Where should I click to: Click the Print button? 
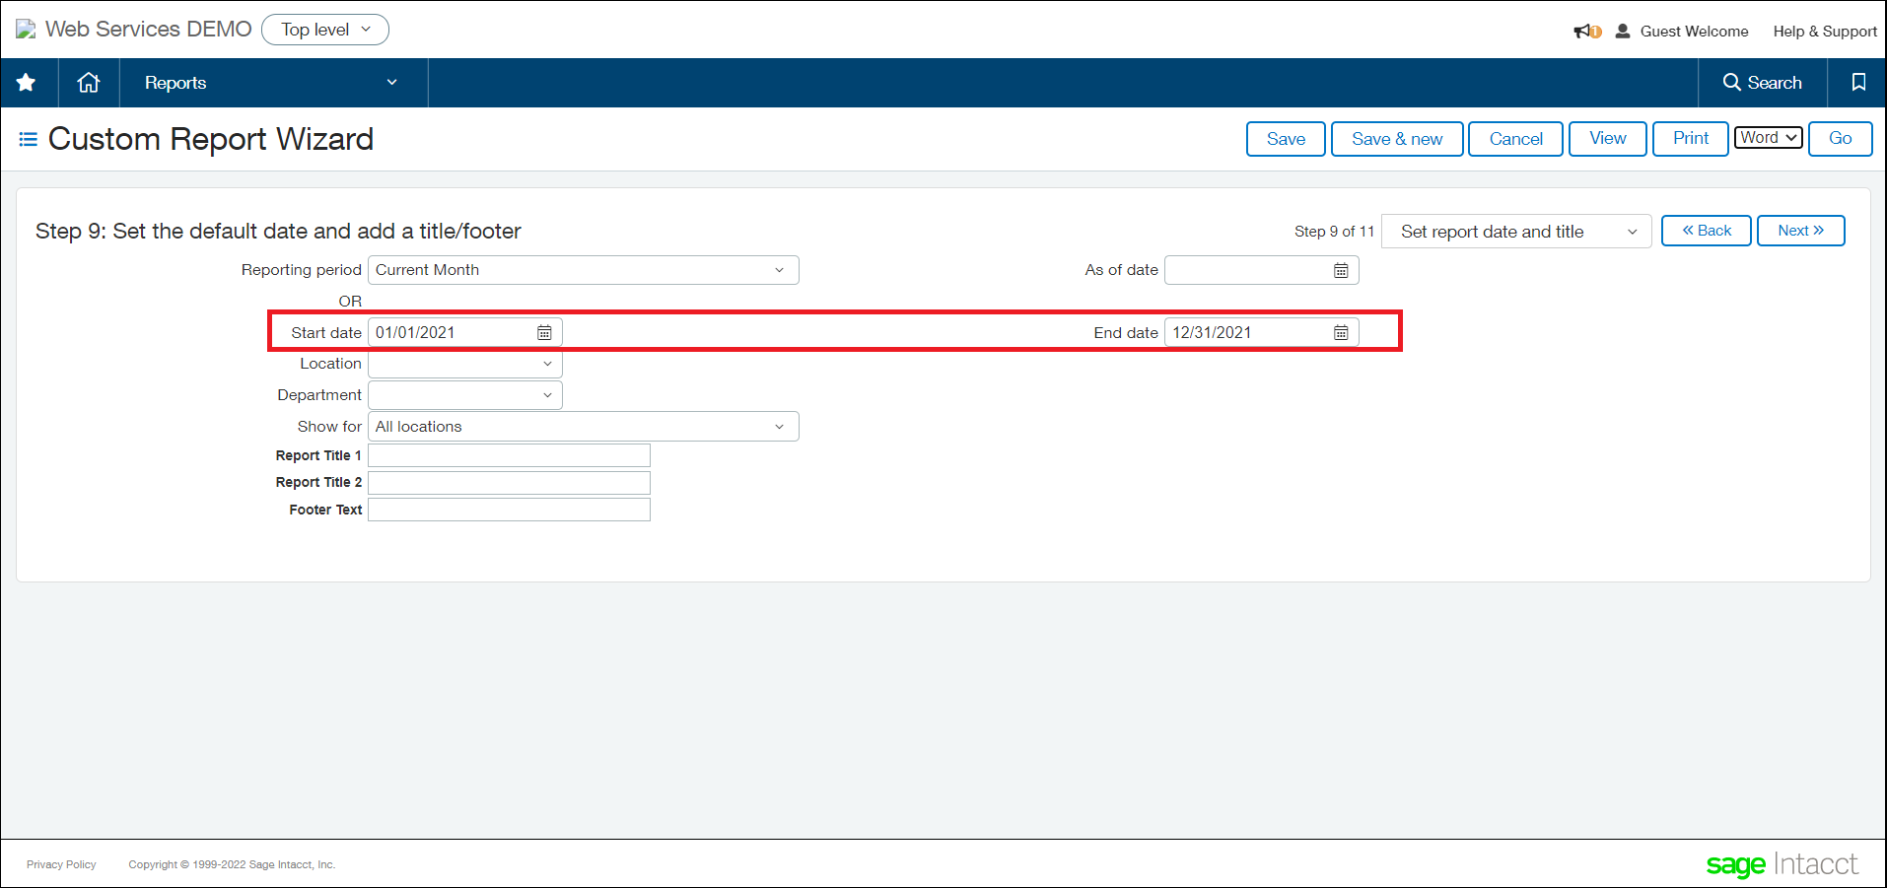[1690, 139]
